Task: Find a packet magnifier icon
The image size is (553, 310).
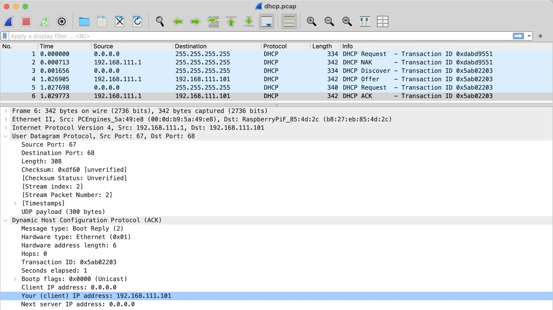Action: 160,22
